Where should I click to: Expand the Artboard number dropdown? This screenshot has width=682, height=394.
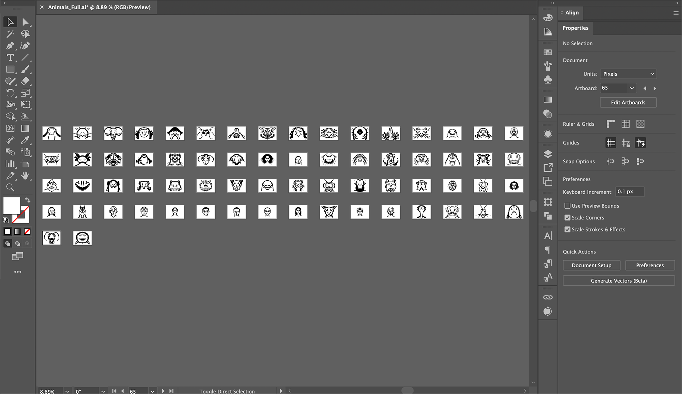coord(632,88)
